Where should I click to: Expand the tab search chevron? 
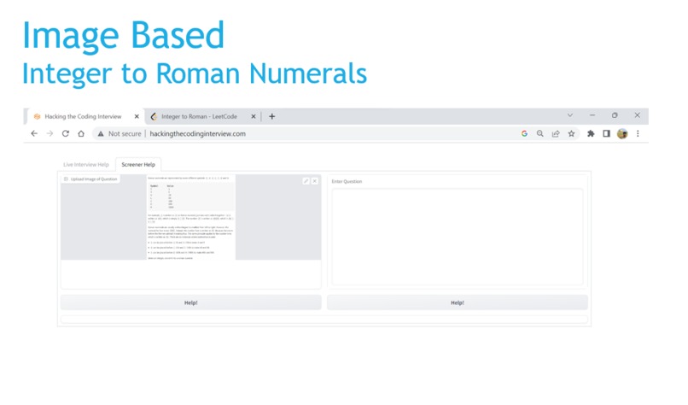[x=570, y=115]
